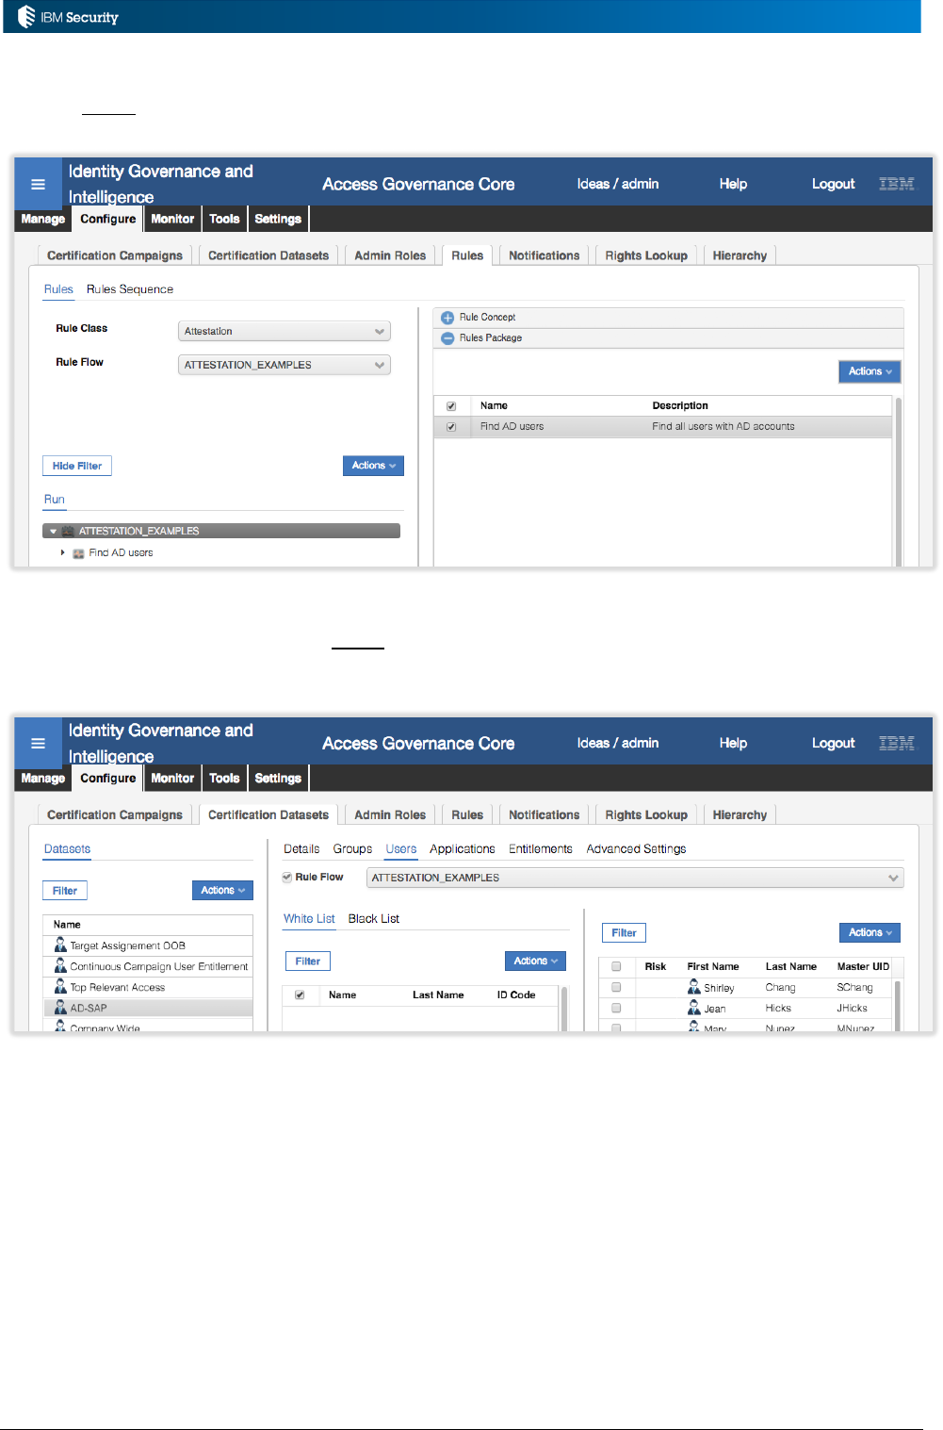This screenshot has width=943, height=1430.
Task: Click the user list vertical scrollbar
Action: [x=899, y=1005]
